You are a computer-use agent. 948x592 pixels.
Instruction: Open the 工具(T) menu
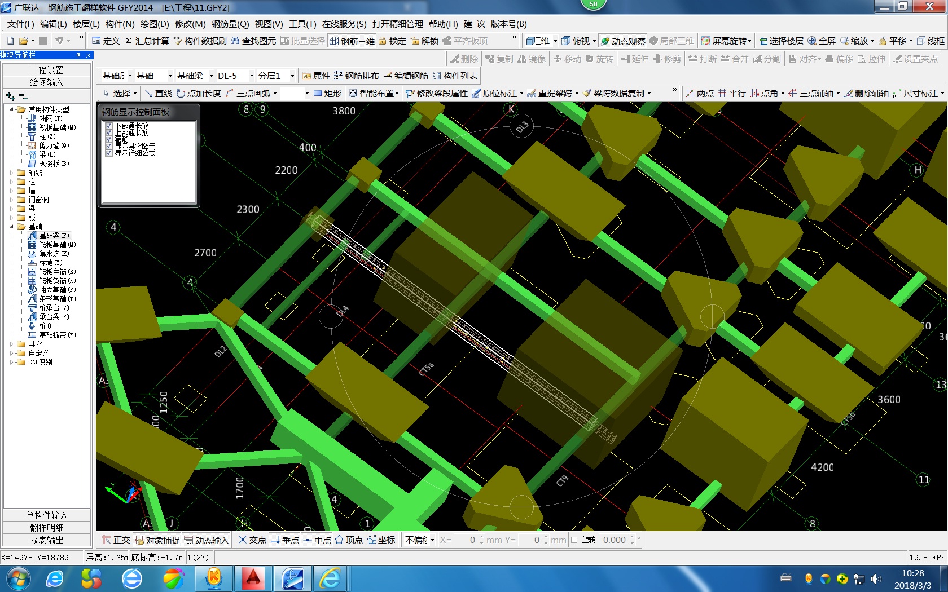[302, 24]
